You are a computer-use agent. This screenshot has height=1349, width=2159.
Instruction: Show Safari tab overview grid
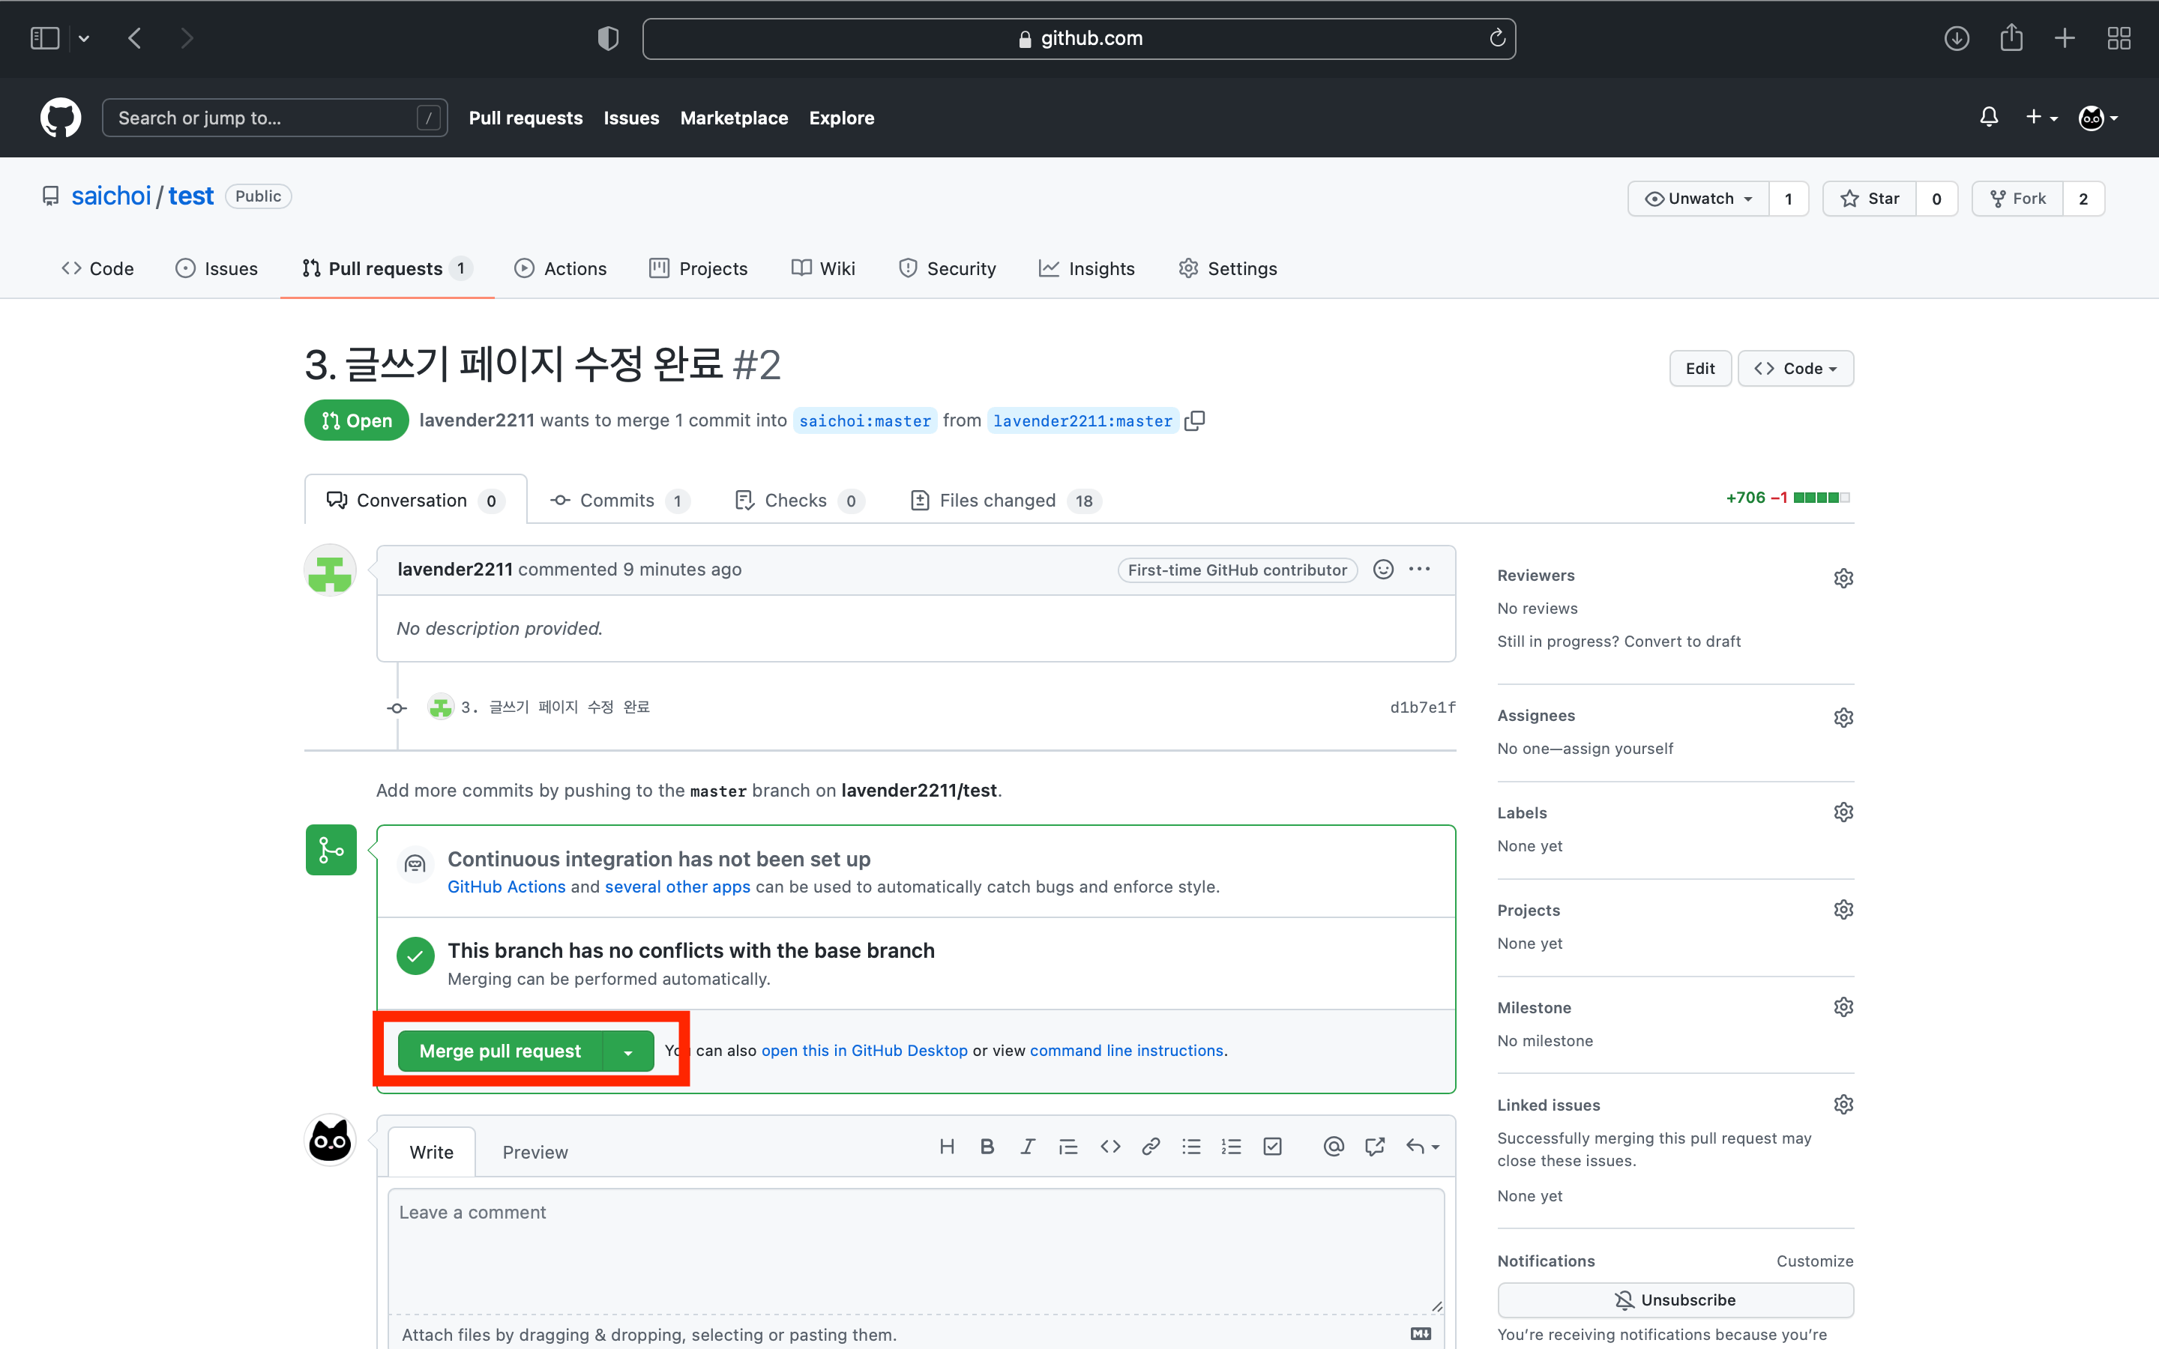point(2119,38)
